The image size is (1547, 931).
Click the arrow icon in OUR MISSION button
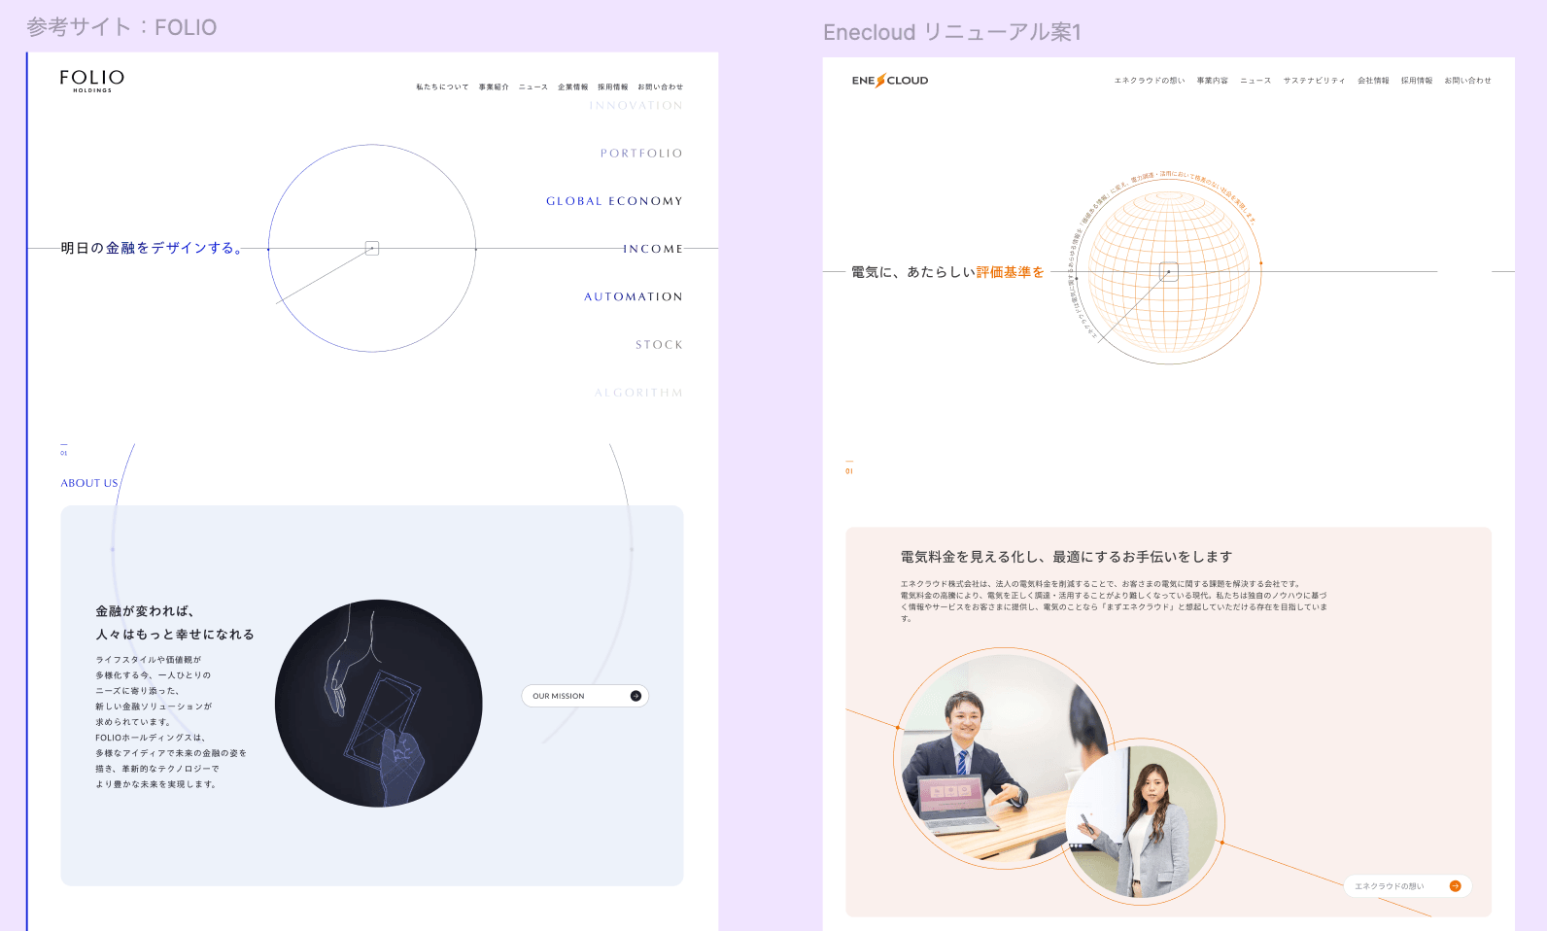(636, 696)
